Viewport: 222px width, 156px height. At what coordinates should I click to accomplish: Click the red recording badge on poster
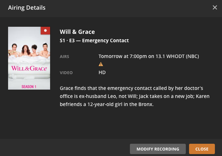click(x=45, y=31)
